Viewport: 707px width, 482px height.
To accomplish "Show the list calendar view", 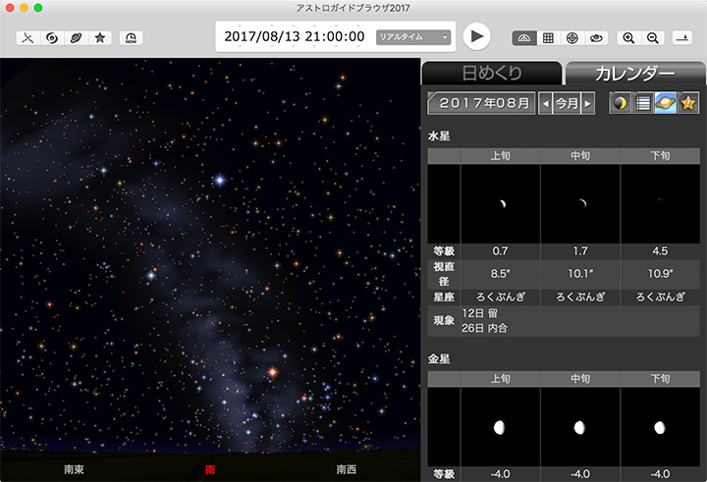I will [643, 103].
